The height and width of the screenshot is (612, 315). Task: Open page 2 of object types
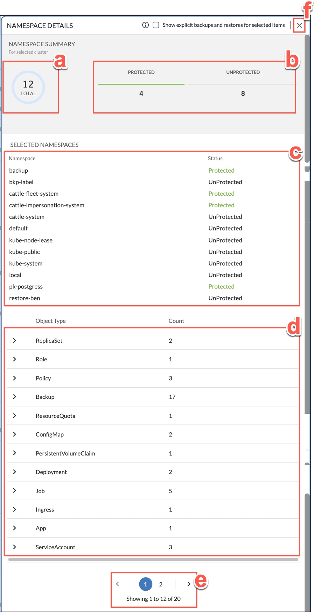(x=161, y=584)
